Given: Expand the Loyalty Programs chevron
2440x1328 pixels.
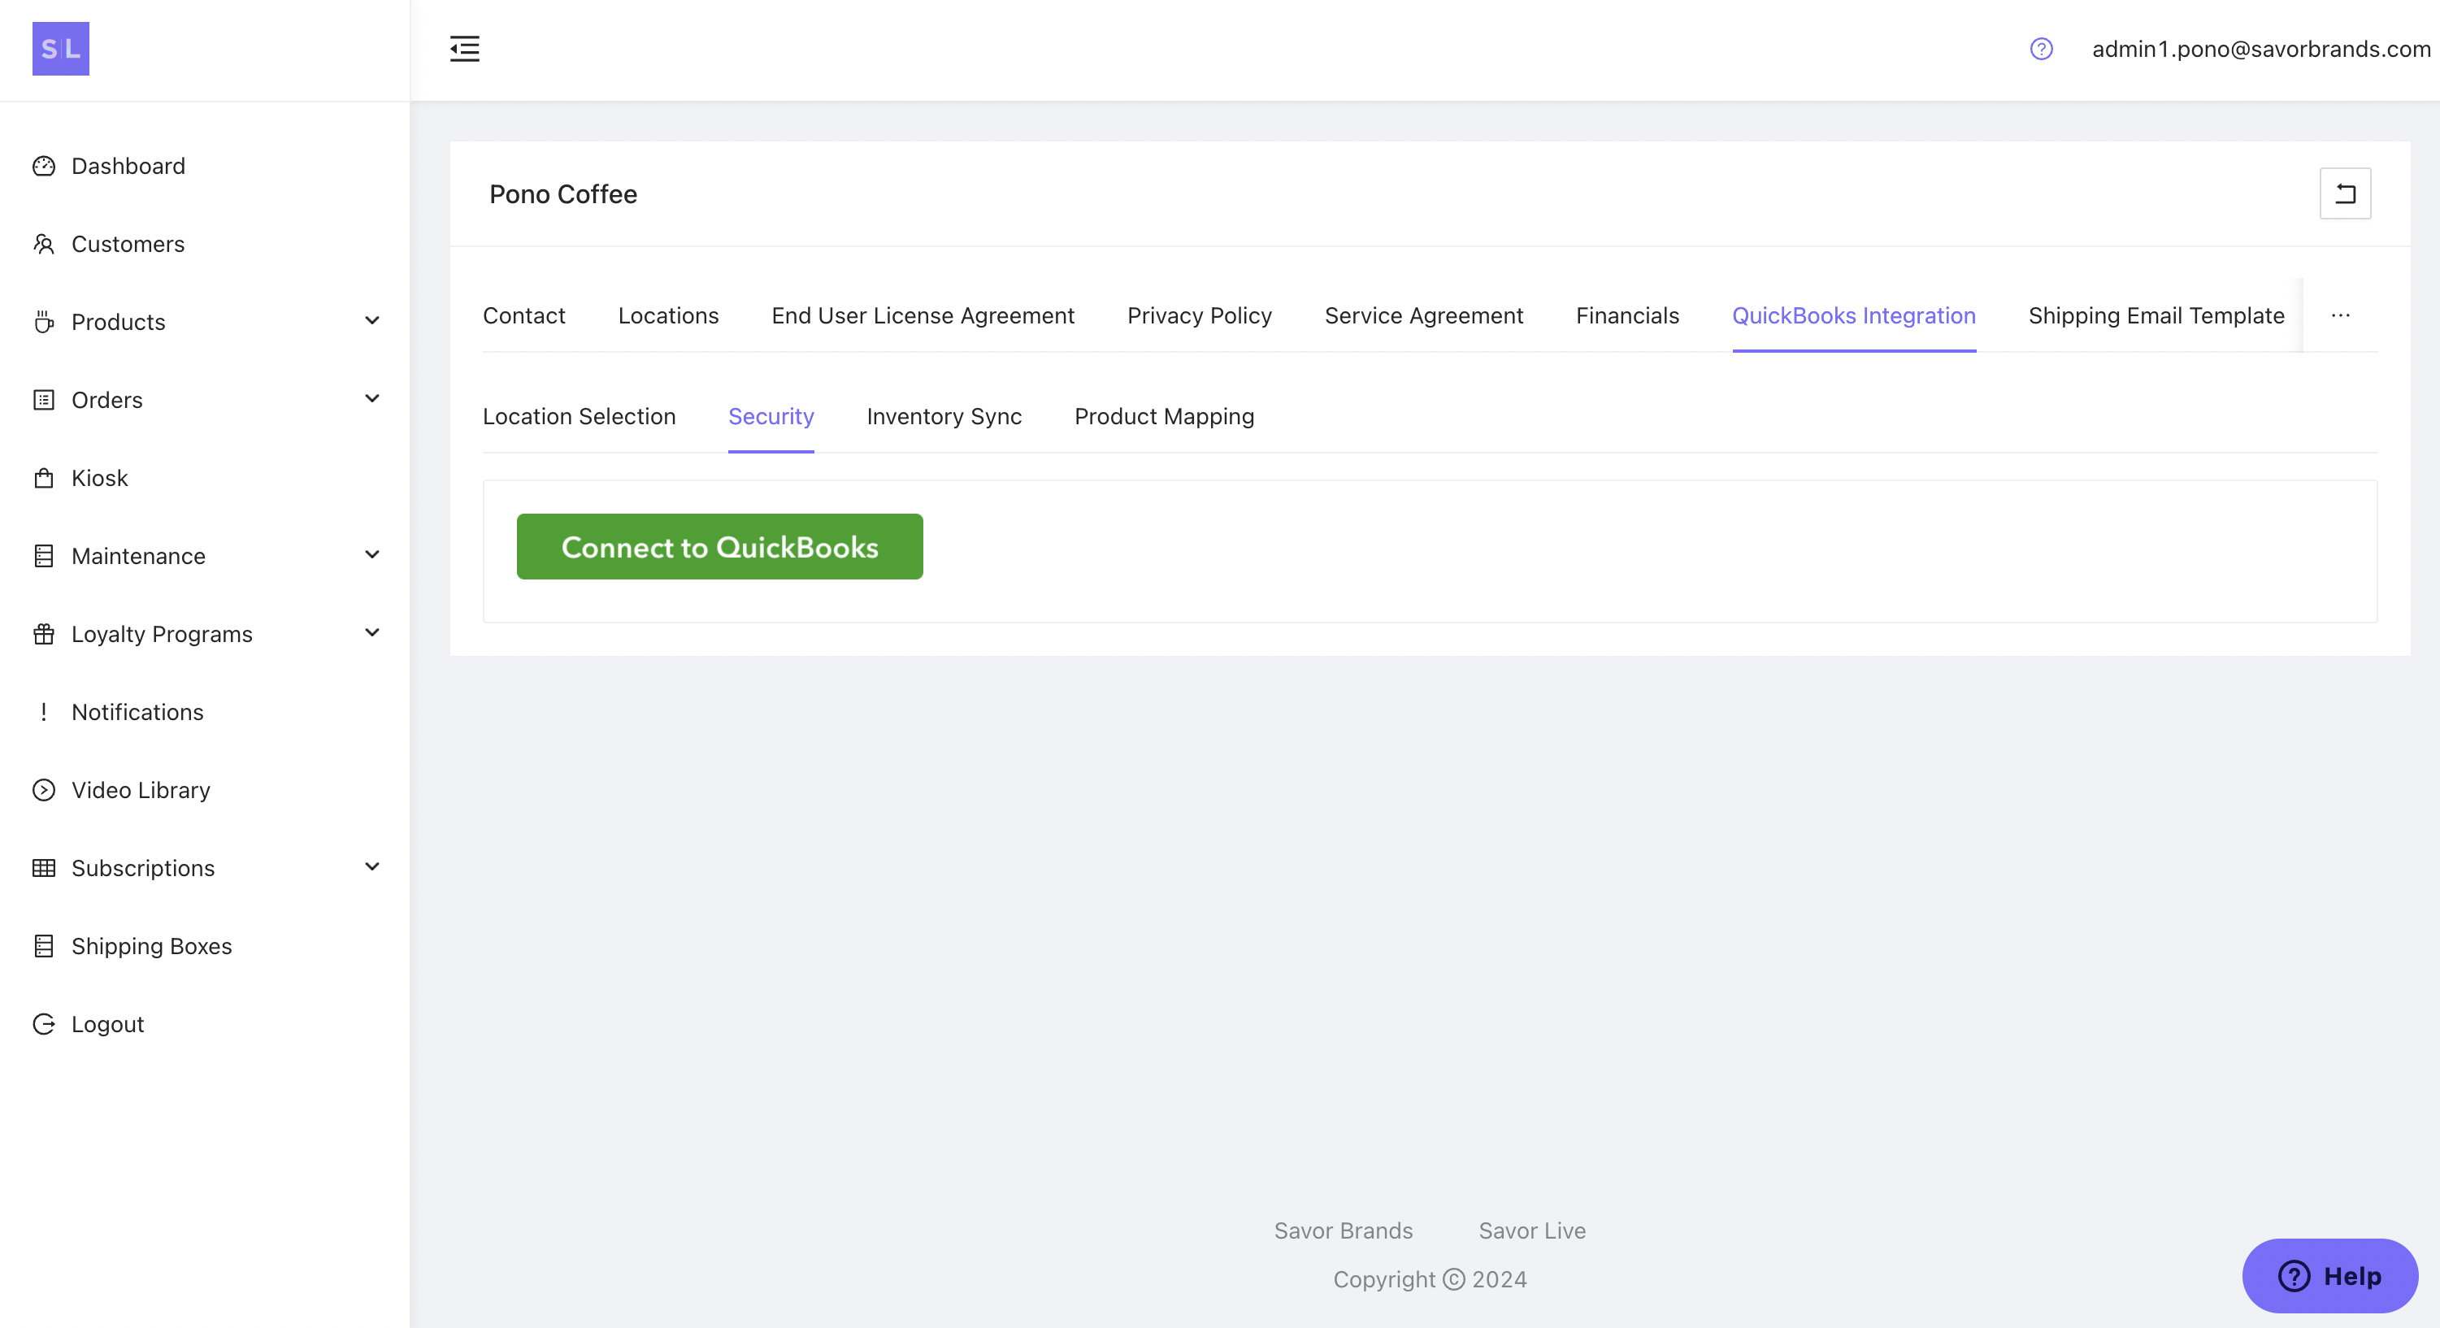Looking at the screenshot, I should (372, 633).
